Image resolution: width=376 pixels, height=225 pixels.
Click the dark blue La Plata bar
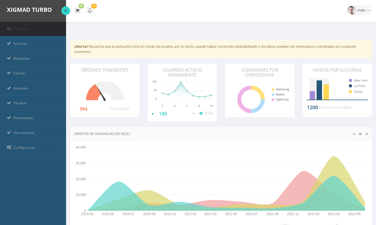pos(319,90)
